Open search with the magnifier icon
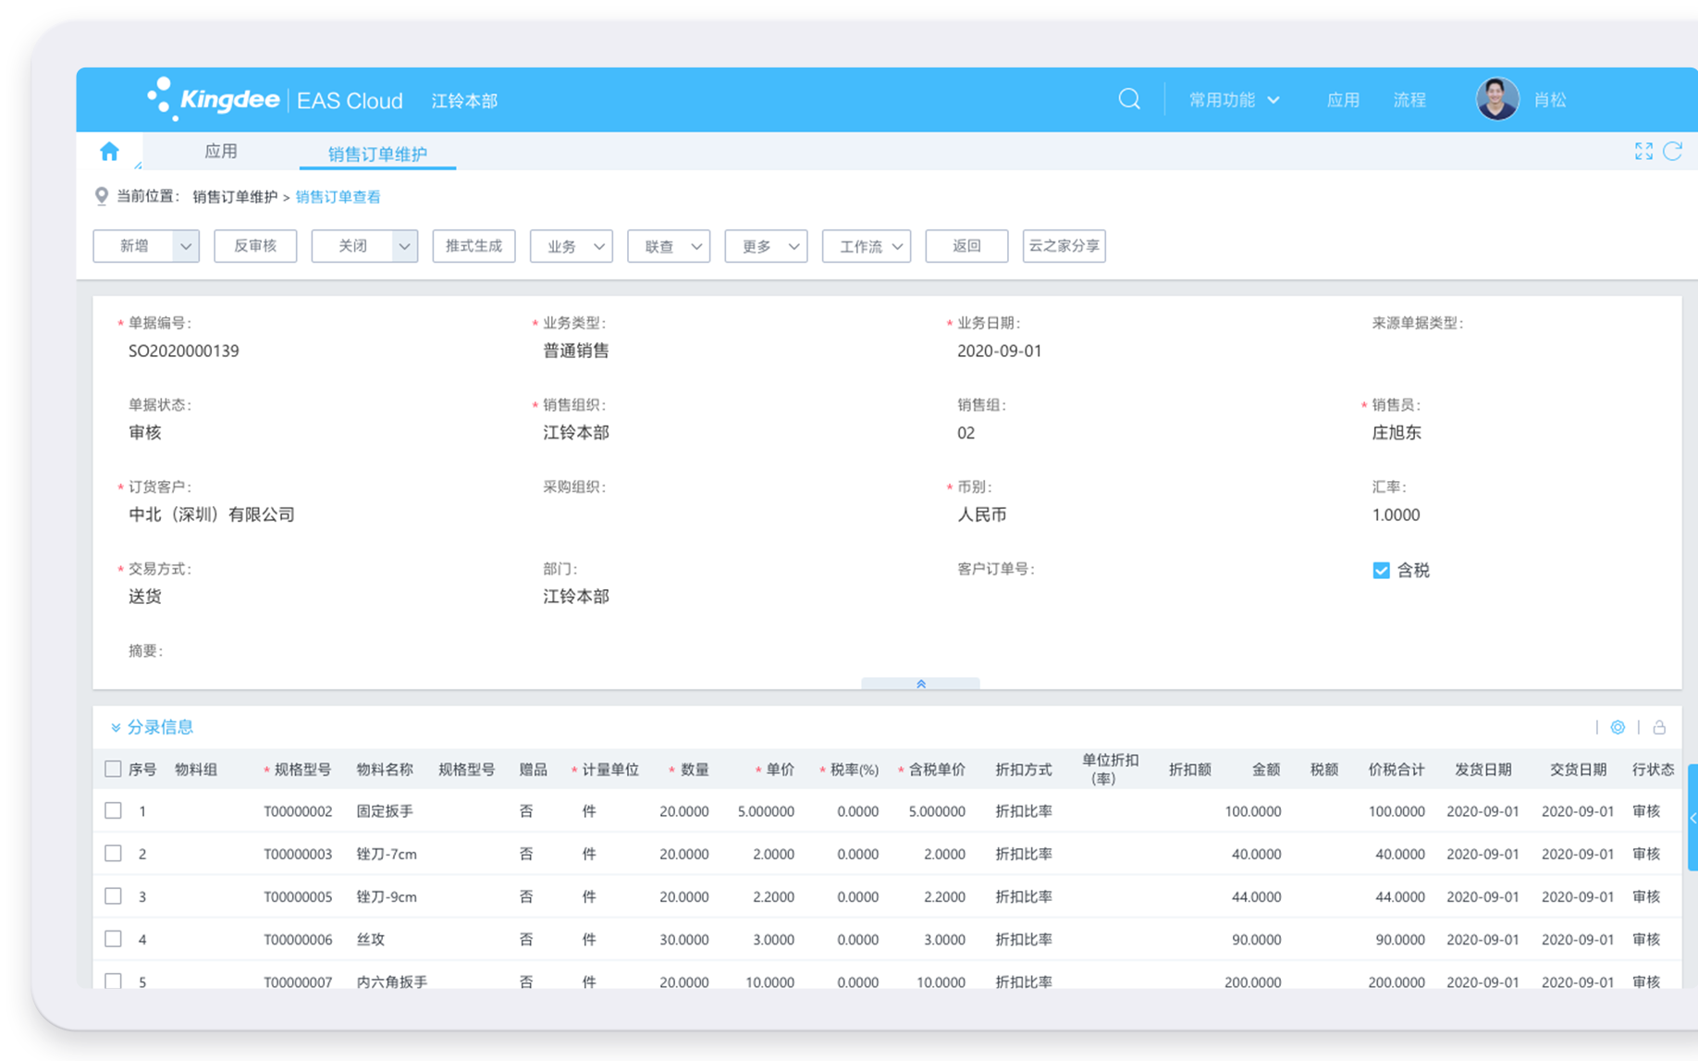Image resolution: width=1698 pixels, height=1061 pixels. (1128, 99)
